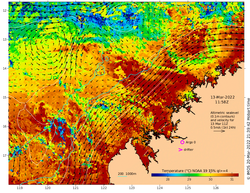Screen dimensions: 250x193
Task: Click longitude axis label 123
Action: [132, 188]
